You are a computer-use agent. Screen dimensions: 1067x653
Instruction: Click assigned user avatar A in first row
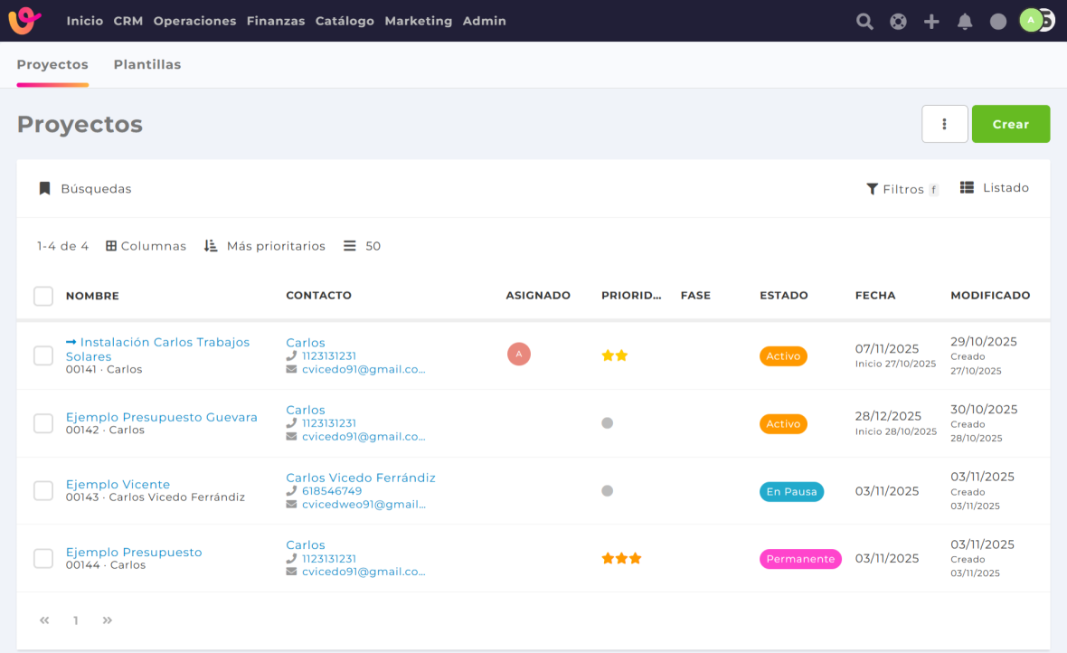click(519, 355)
